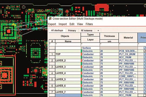Viewport: 146px width, 97px height.
Task: Toggle the Primary checkbox in the CORE_1080 row
Action: (x=145, y=76)
